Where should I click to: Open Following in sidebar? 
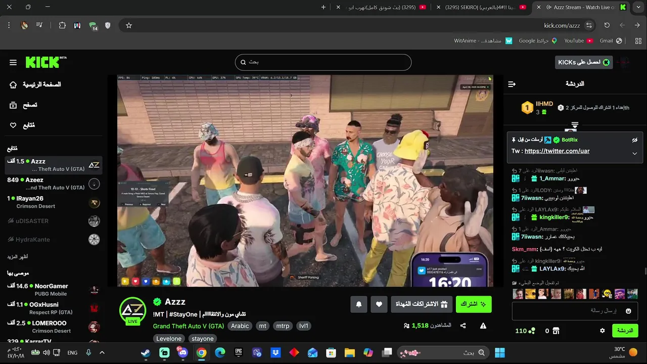[x=22, y=125]
